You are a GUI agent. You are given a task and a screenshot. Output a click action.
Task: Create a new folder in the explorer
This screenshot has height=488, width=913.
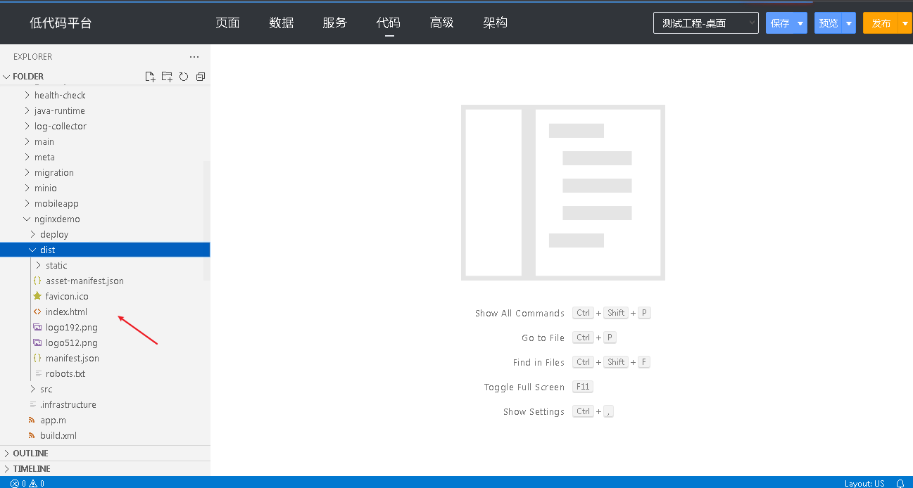[x=167, y=77]
